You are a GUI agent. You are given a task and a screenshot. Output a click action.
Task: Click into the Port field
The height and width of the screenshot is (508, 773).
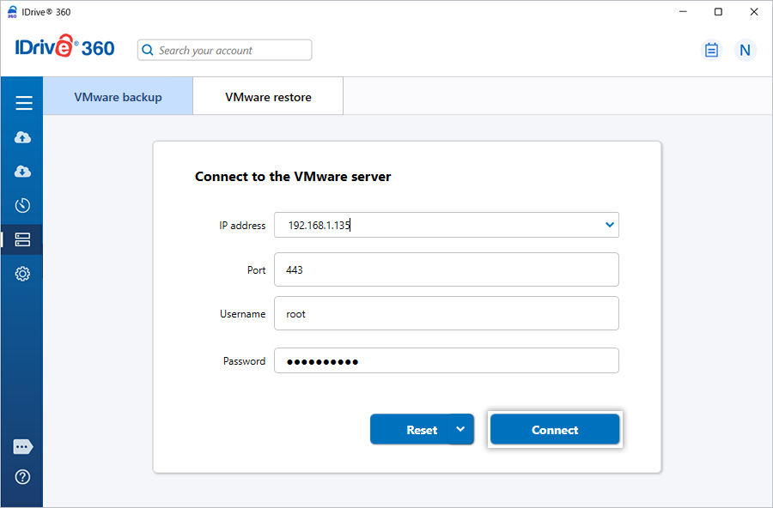pos(446,269)
